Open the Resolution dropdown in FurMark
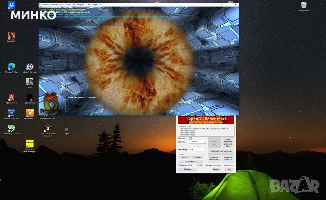Viewport: 326px width, 200px height. pos(198,142)
